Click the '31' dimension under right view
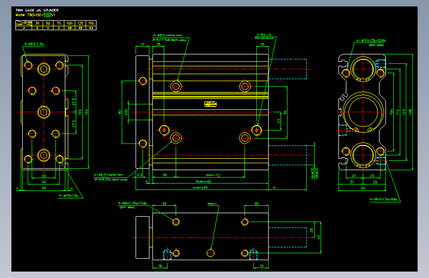 352,182
